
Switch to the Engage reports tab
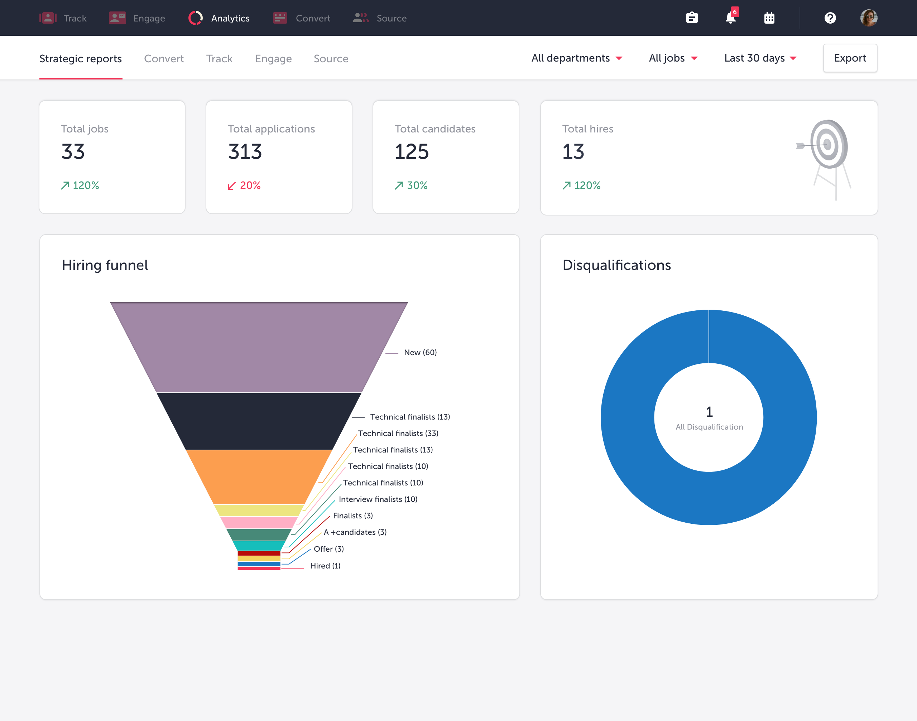coord(273,59)
